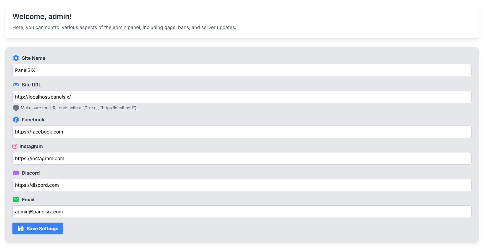485x251 pixels.
Task: Click the Facebook logo icon
Action: (x=16, y=120)
